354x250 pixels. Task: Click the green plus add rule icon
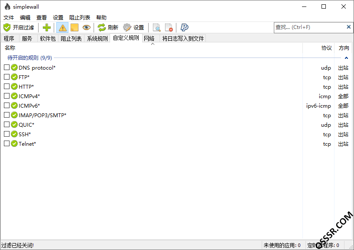pyautogui.click(x=47, y=28)
